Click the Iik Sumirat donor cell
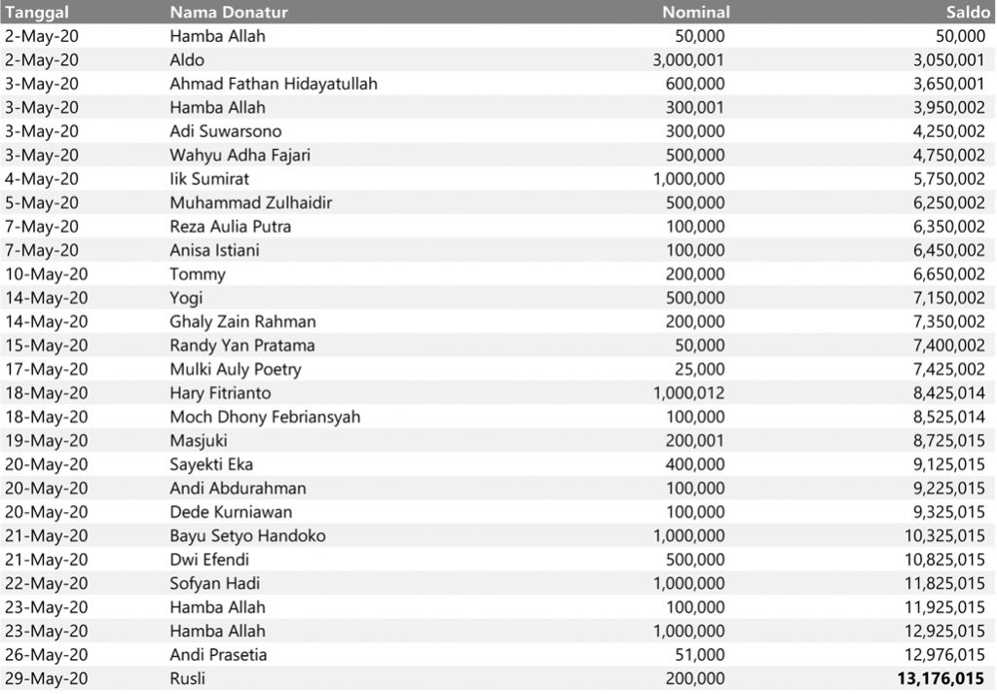The height and width of the screenshot is (694, 997). (209, 179)
